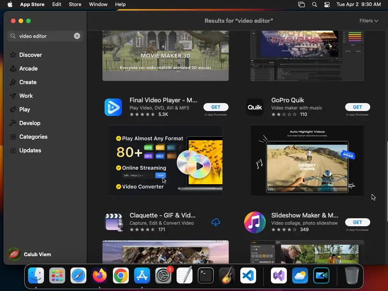This screenshot has height=291, width=388.
Task: Clear the search field with the X icon
Action: tap(77, 36)
